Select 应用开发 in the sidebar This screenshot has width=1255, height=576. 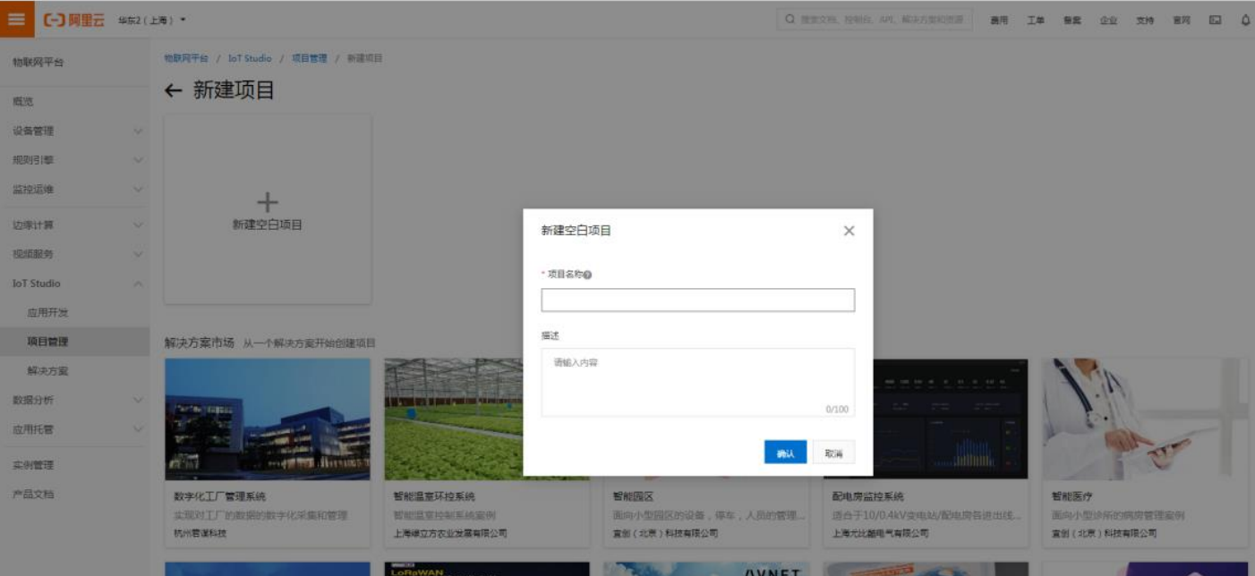tap(47, 313)
